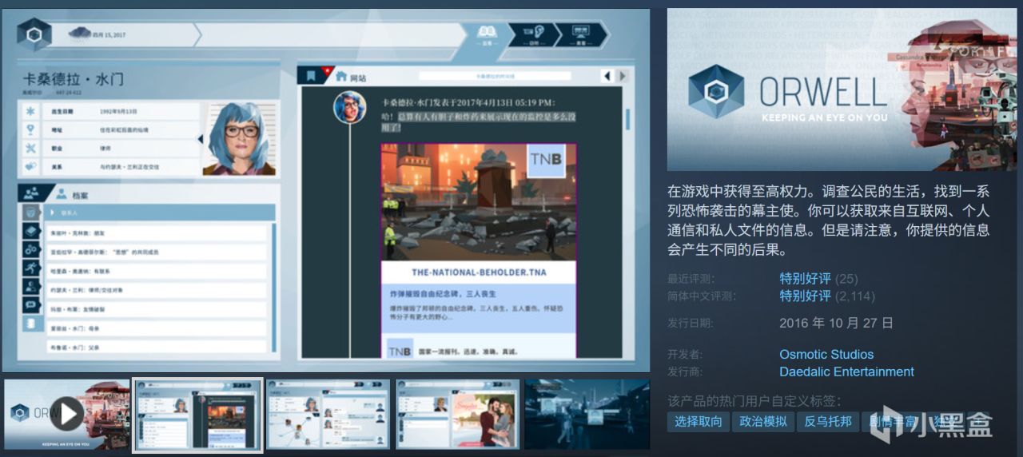Select the stacked-layers icon in profile sidebar
1023x457 pixels.
point(31,231)
